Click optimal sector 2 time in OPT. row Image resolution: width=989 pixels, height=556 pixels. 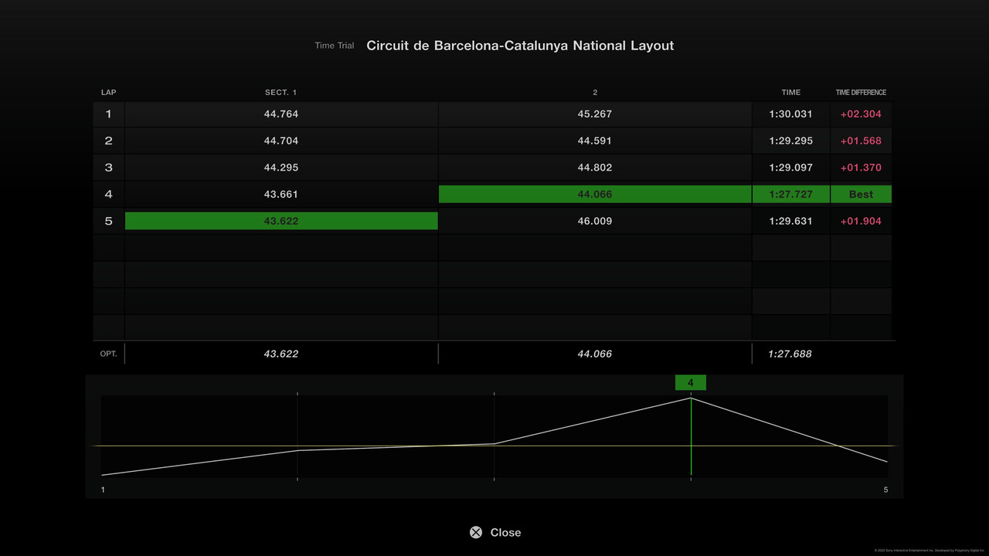pyautogui.click(x=595, y=354)
